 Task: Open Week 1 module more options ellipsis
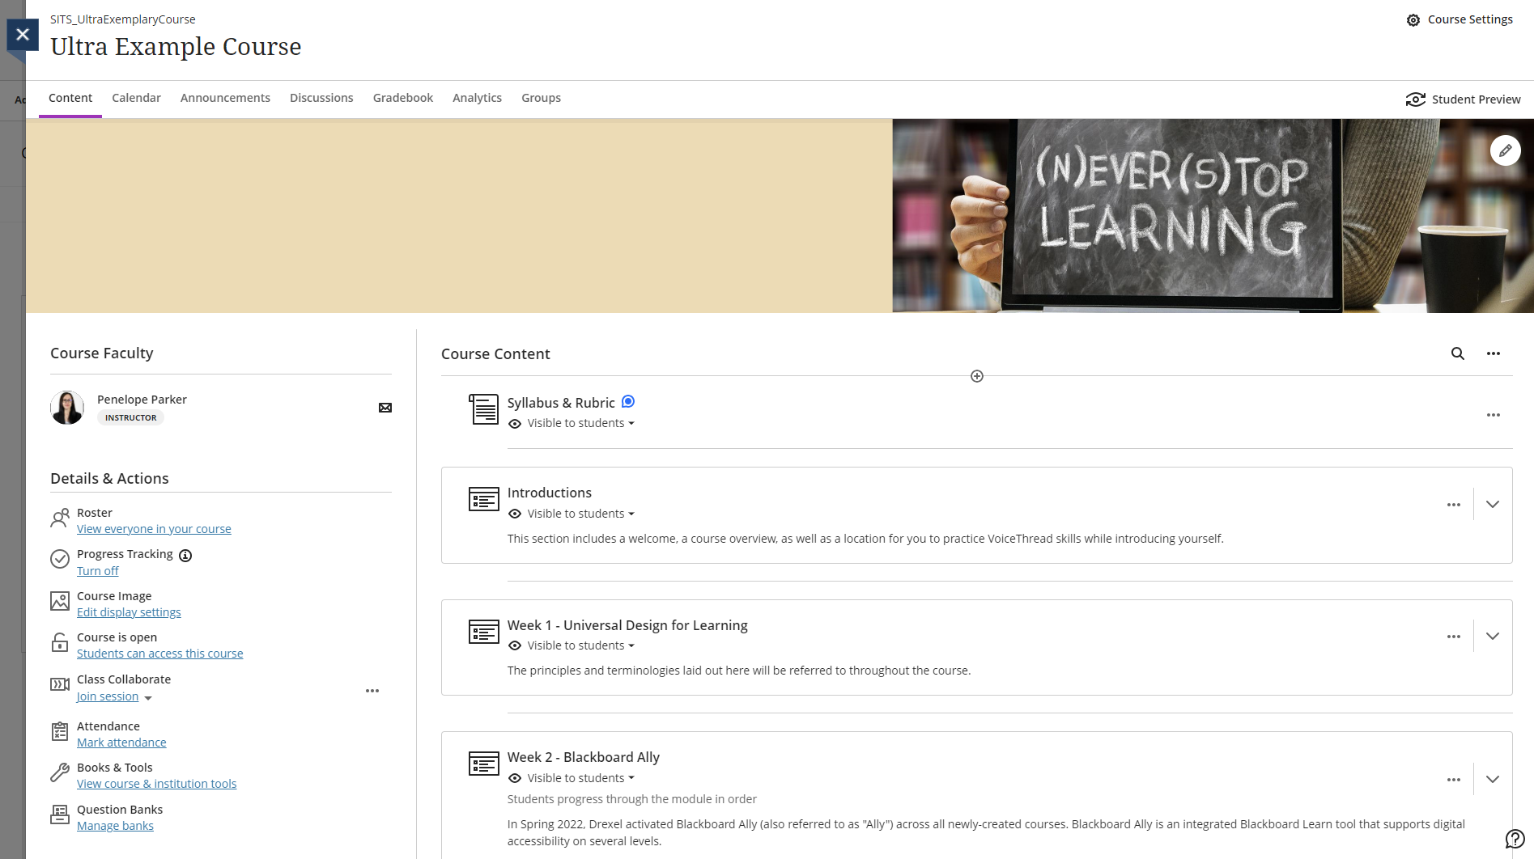(1453, 637)
